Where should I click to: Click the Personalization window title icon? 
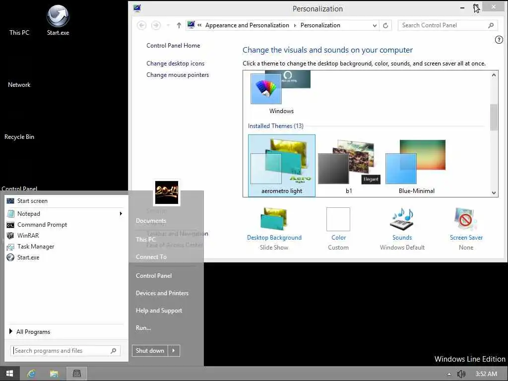point(137,8)
